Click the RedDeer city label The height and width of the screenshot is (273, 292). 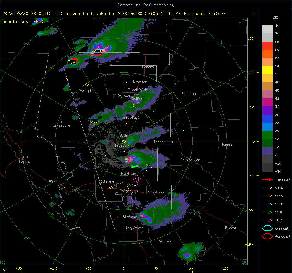click(138, 98)
